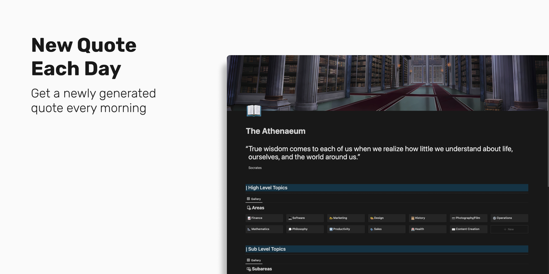This screenshot has height=274, width=549.
Task: Click The Athenaeum page title
Action: coord(276,131)
